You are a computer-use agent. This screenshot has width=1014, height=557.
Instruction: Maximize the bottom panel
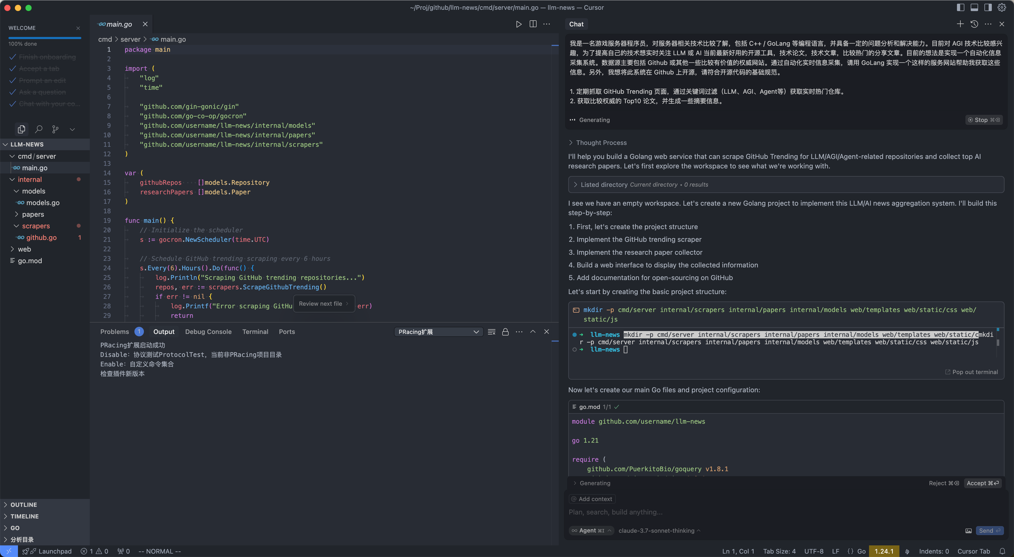coord(533,332)
